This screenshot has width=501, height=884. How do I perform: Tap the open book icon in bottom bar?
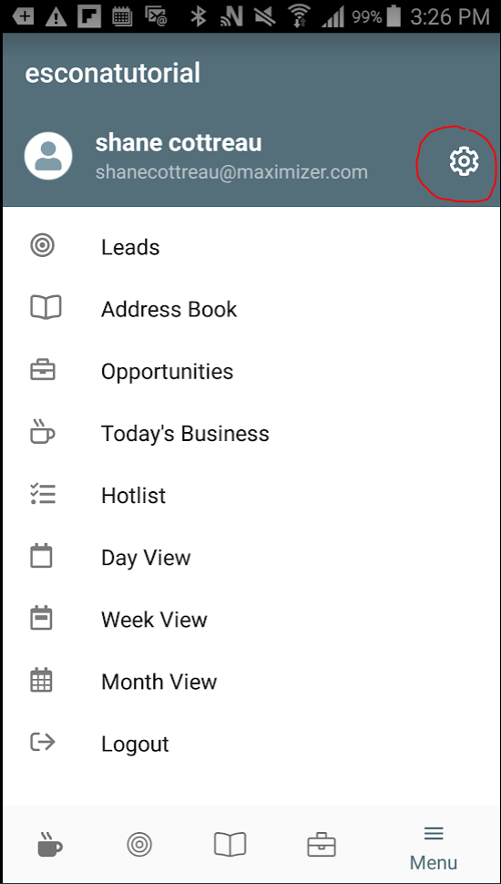[230, 845]
